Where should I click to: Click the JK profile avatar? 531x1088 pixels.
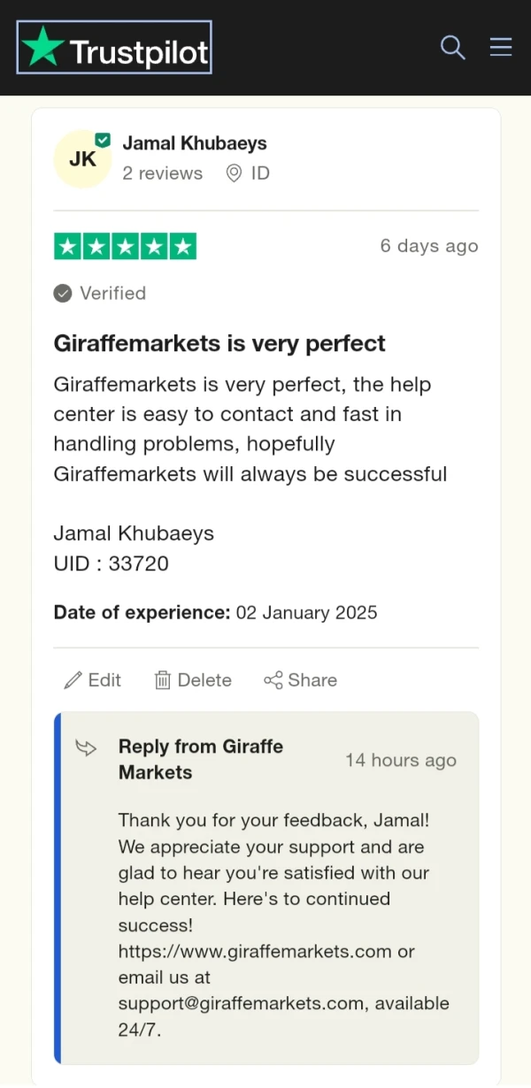point(82,159)
